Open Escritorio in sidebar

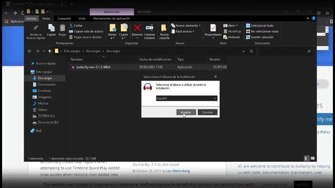click(x=42, y=91)
